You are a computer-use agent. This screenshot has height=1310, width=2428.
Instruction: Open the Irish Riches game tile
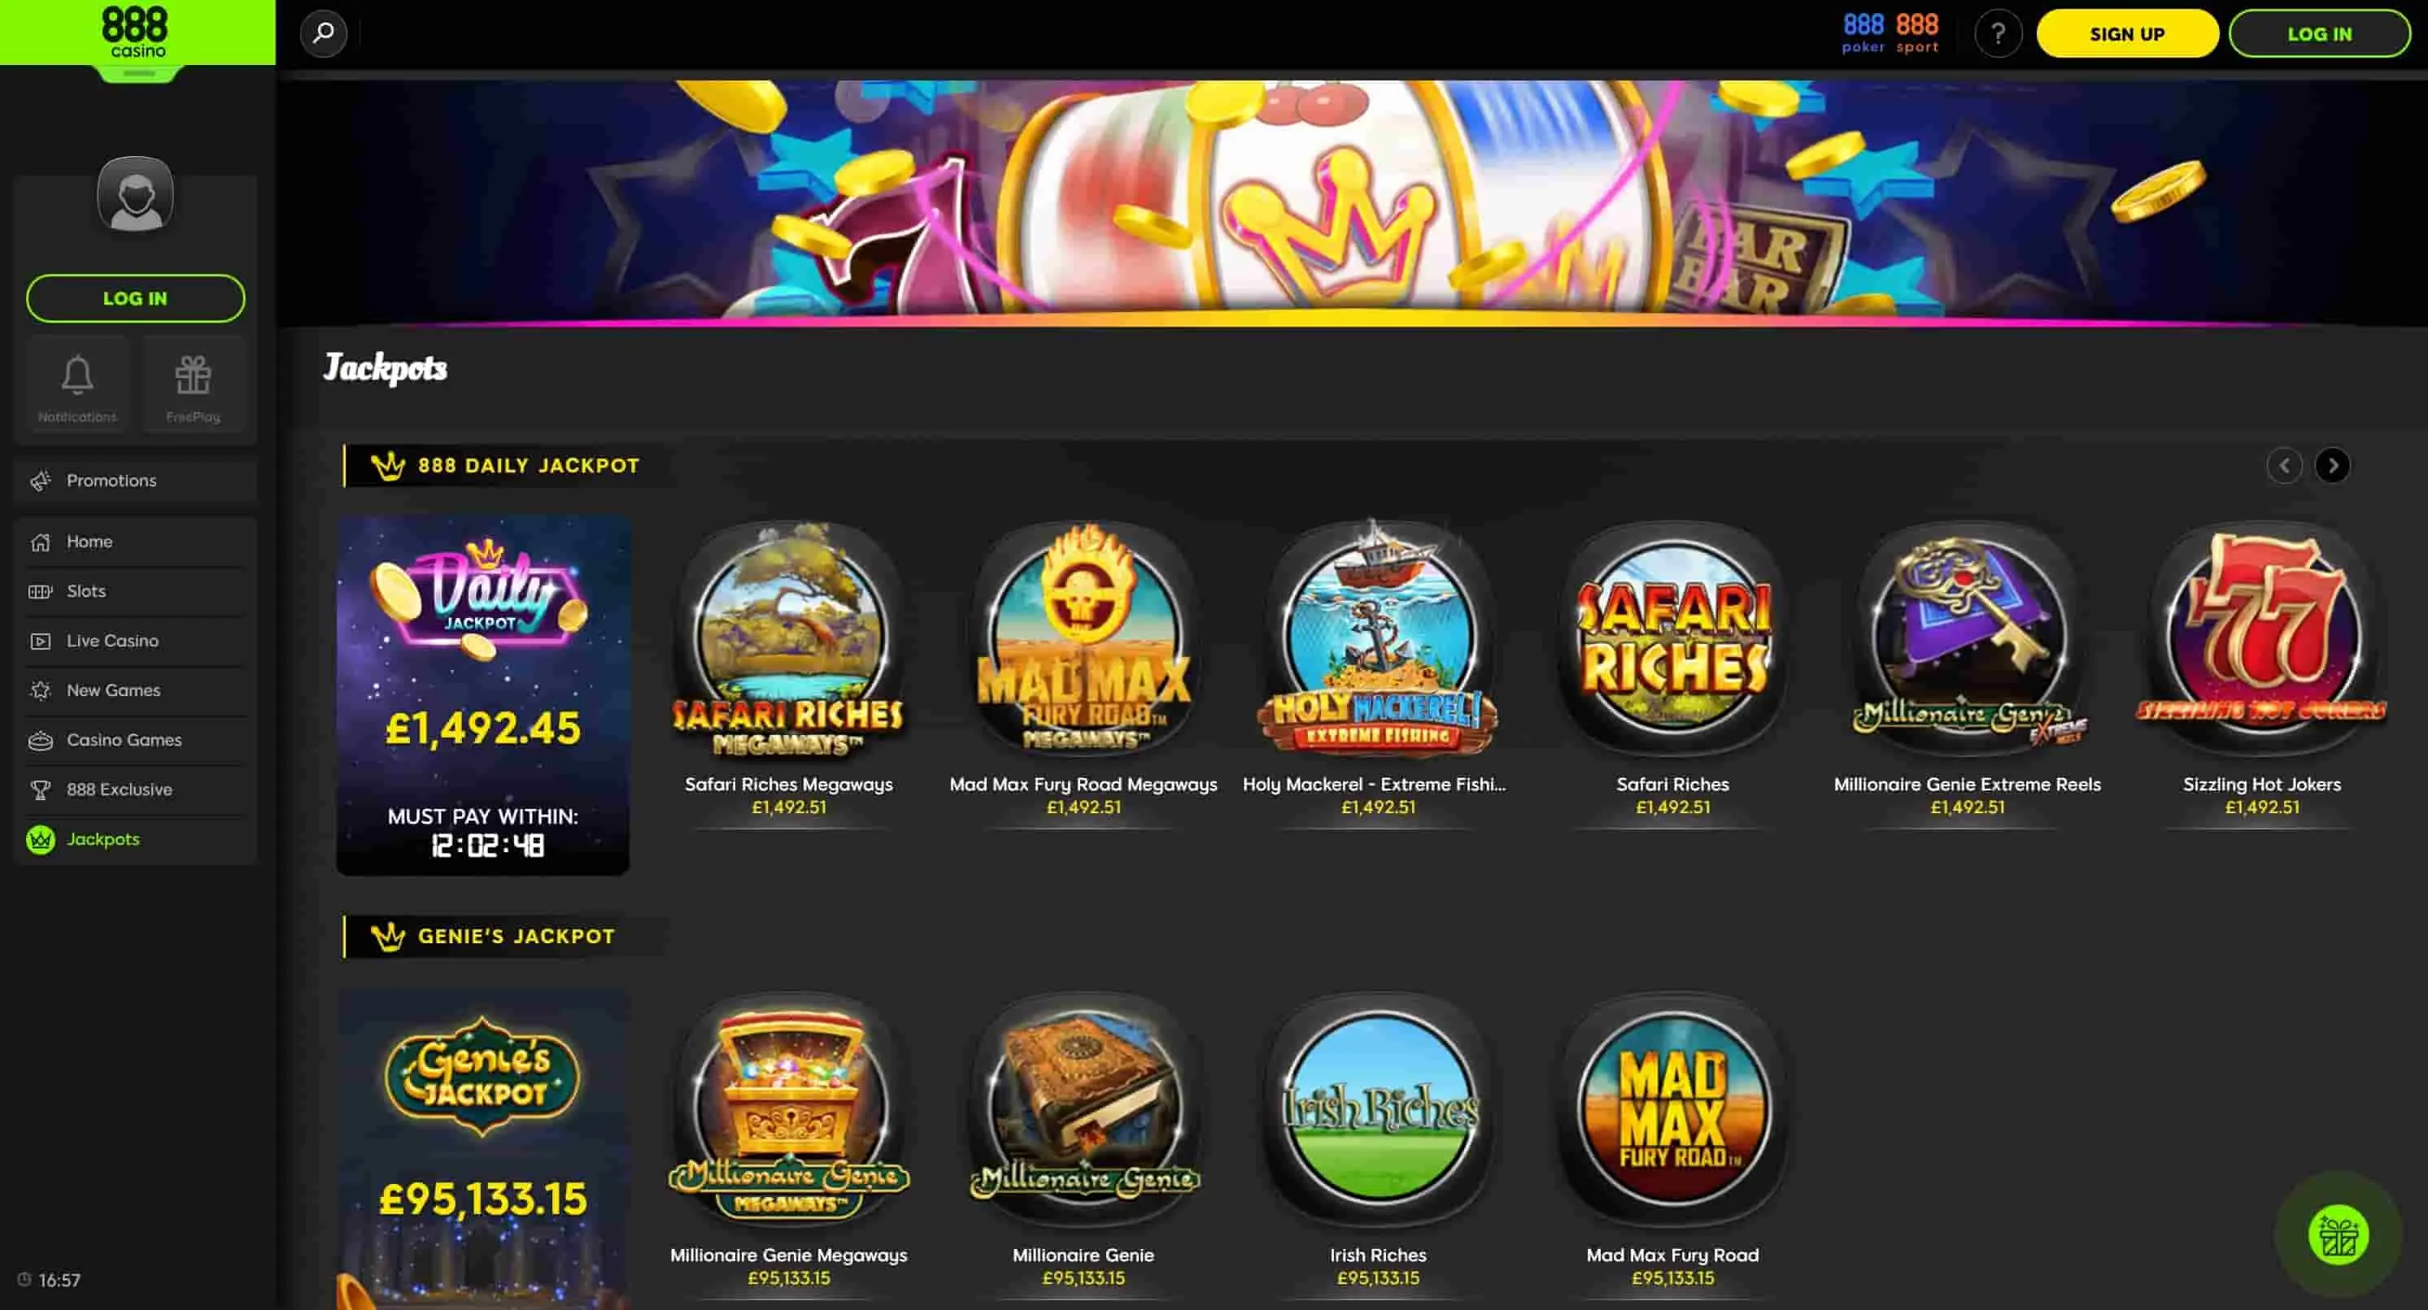click(x=1378, y=1110)
